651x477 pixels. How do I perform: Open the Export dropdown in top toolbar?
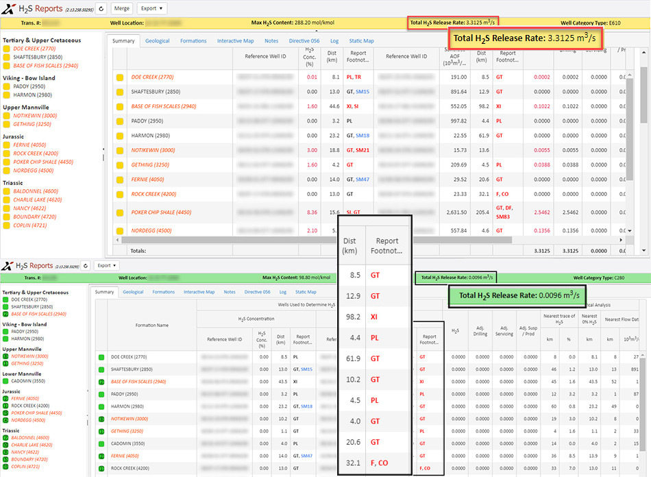[151, 8]
